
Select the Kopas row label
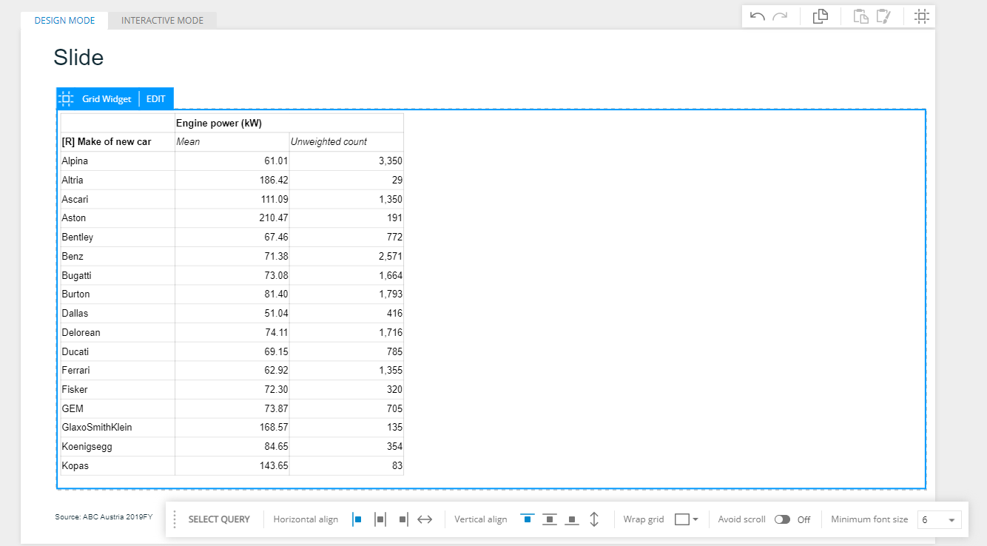click(75, 466)
